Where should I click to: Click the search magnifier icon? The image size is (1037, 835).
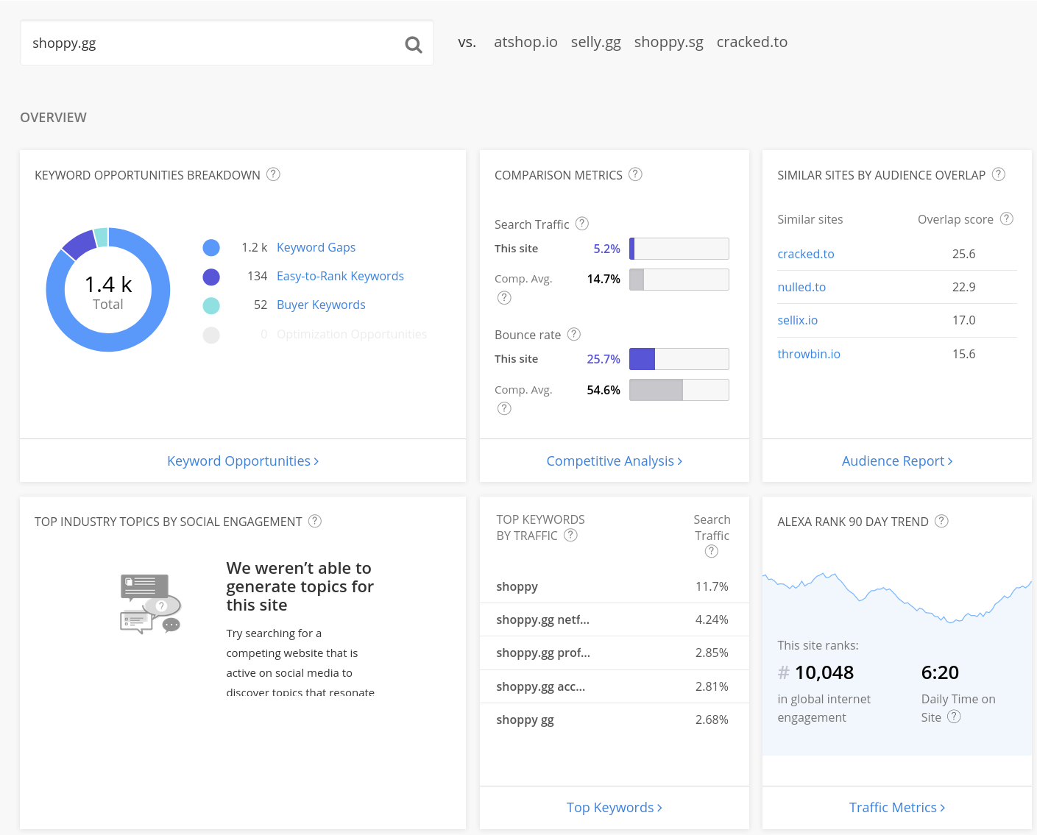coord(414,45)
